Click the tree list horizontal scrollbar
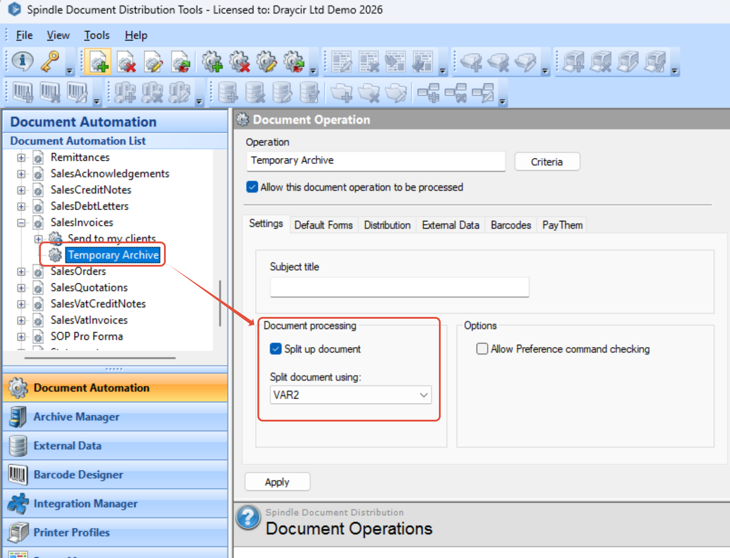The height and width of the screenshot is (558, 730). pos(100,358)
